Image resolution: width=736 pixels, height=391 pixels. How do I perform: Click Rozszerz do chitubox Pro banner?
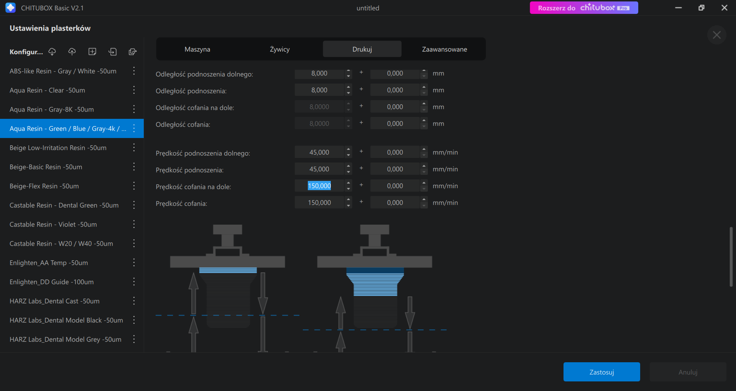(584, 8)
